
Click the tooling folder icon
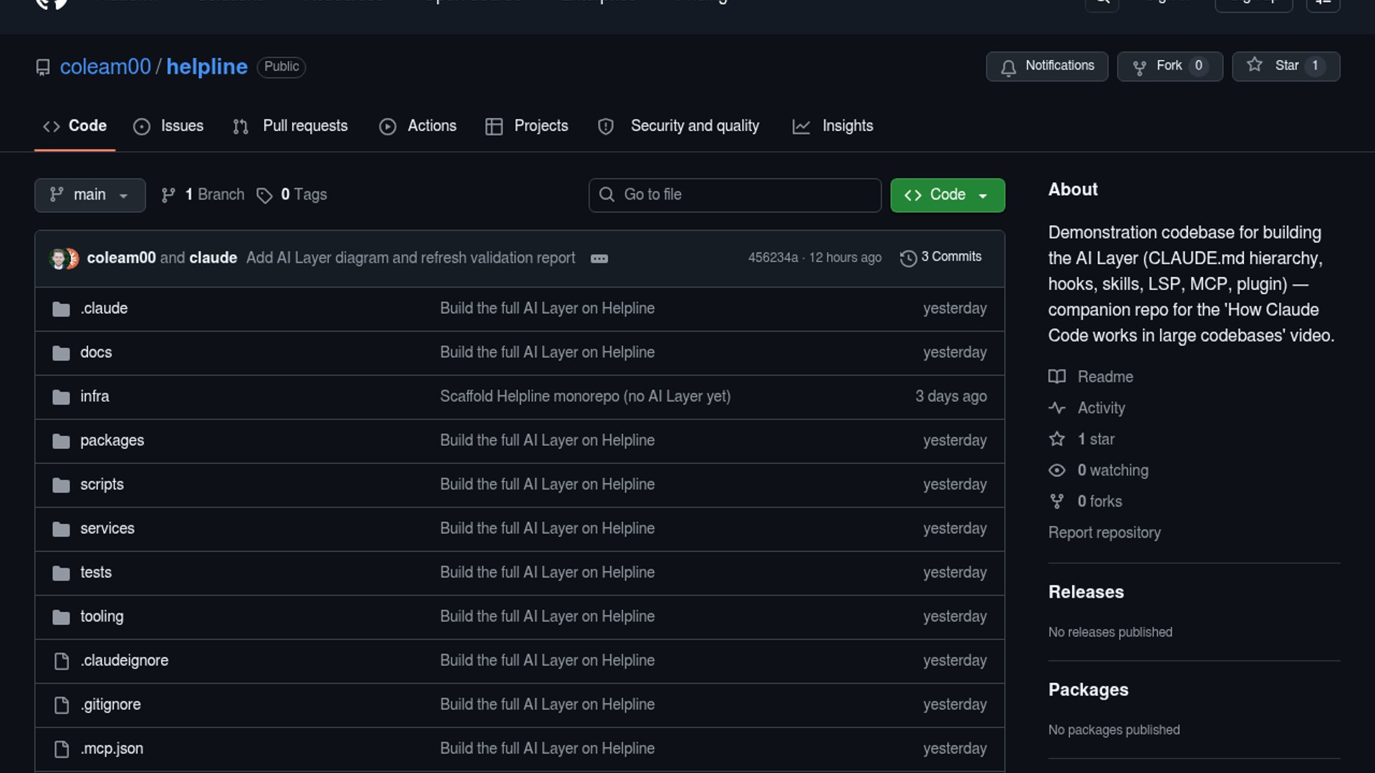(x=61, y=617)
